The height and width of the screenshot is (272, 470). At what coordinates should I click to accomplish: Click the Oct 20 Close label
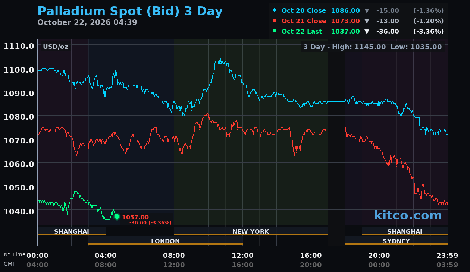tap(304, 10)
